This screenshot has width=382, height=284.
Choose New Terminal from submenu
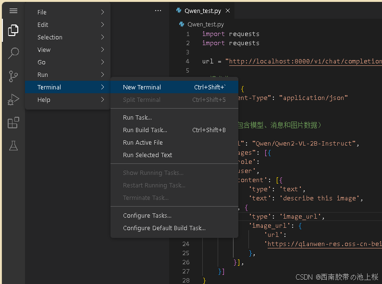[x=174, y=87]
